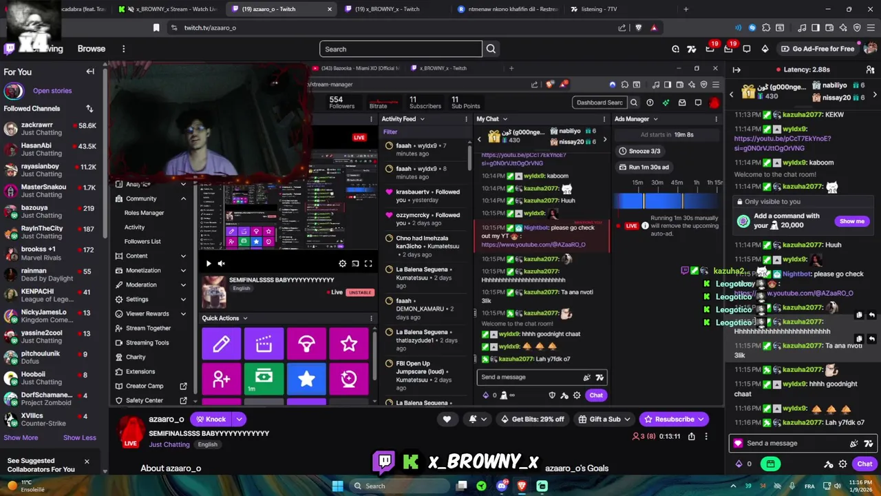
Task: Collapse the Community sidebar section
Action: click(x=183, y=198)
